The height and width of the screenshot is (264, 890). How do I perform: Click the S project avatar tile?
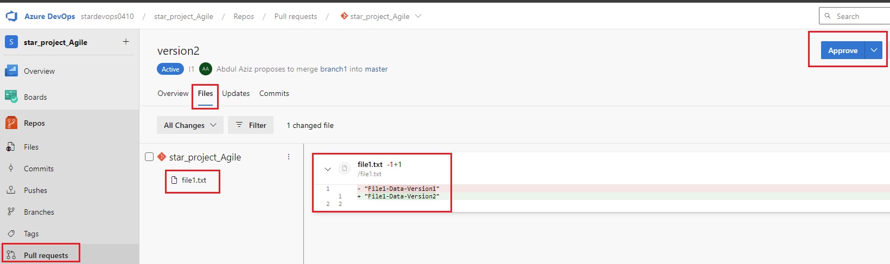point(11,42)
